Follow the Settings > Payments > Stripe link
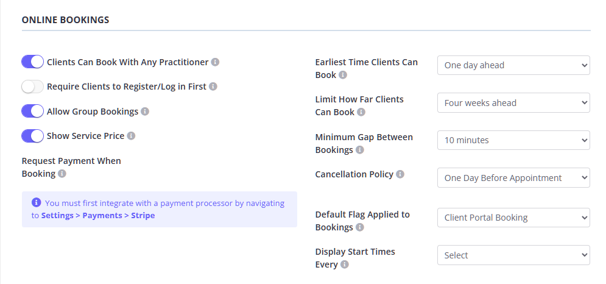The width and height of the screenshot is (606, 284). pos(98,216)
